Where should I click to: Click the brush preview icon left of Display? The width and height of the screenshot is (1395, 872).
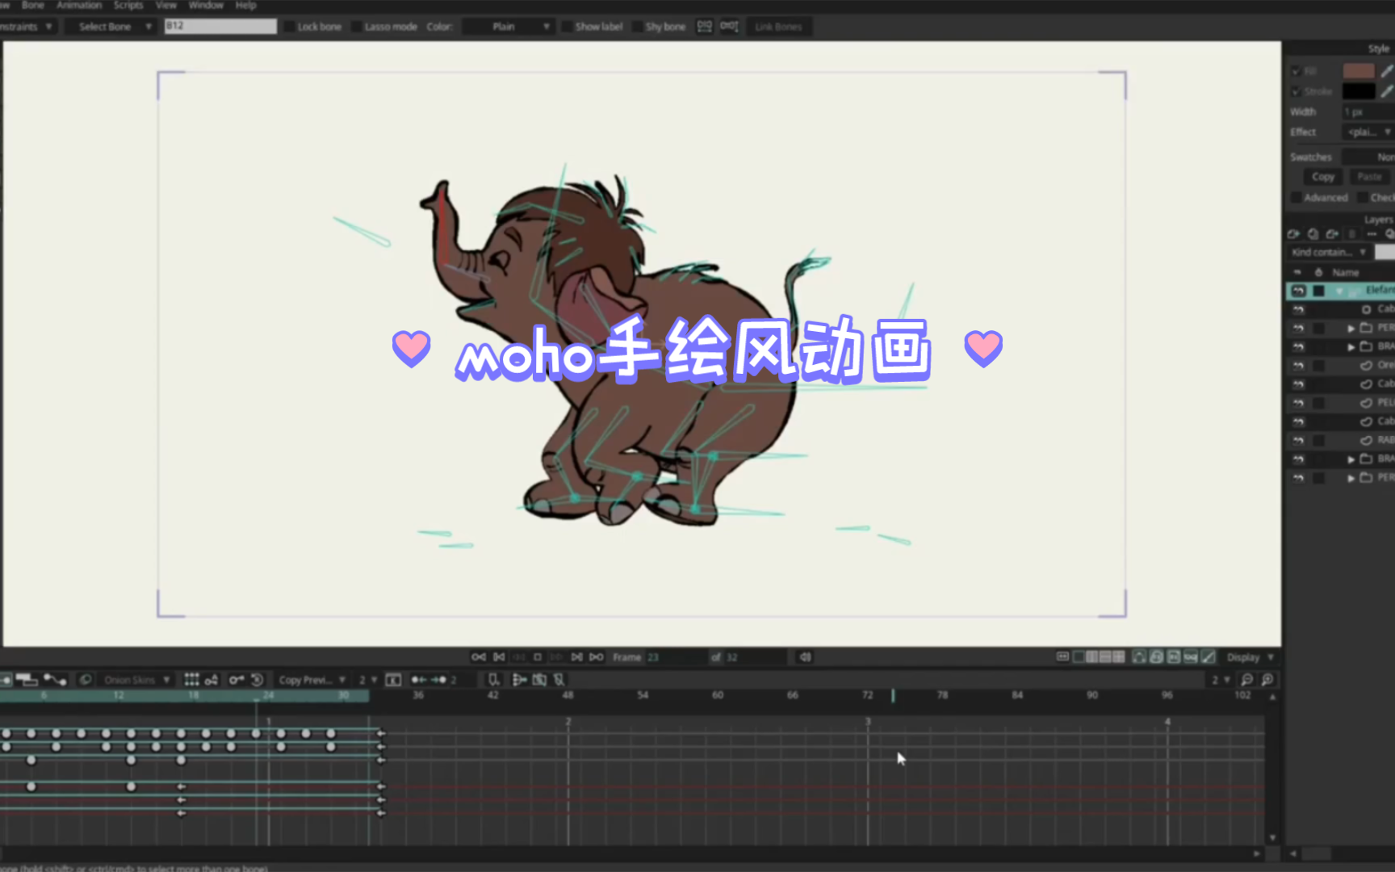coord(1209,657)
